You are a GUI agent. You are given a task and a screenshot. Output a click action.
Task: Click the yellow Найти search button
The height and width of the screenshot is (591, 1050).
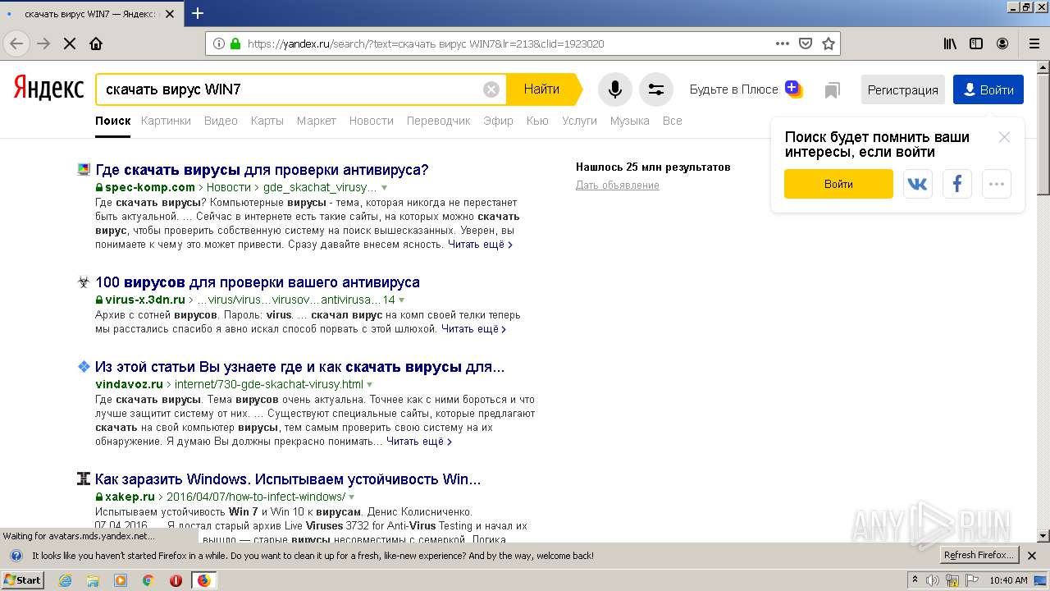click(x=542, y=89)
